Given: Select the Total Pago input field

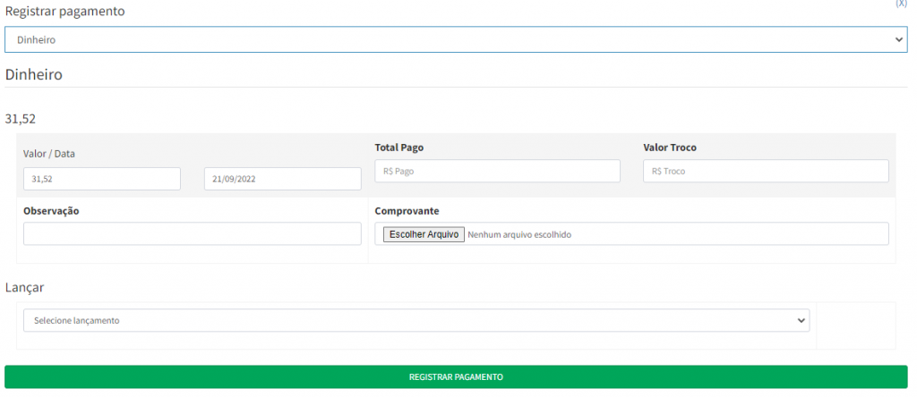Looking at the screenshot, I should coord(497,171).
